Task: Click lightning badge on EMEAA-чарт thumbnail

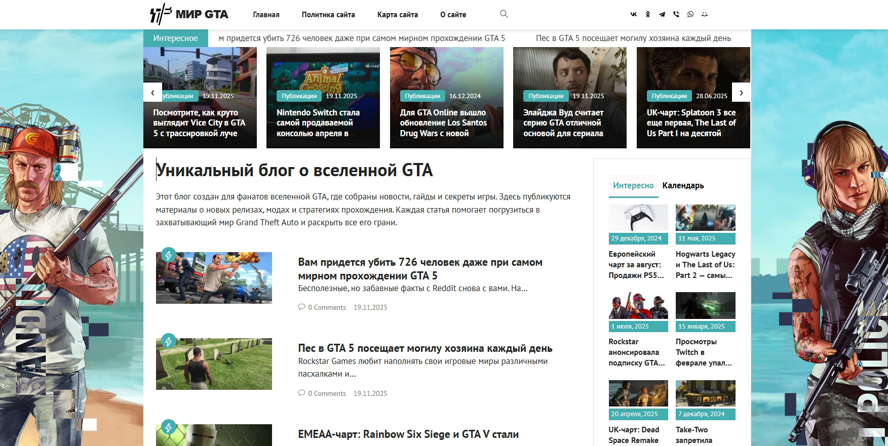Action: 169,427
